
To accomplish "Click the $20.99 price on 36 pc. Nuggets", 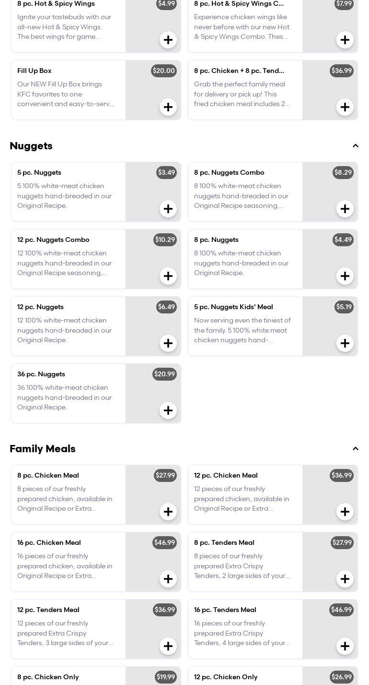I will point(164,374).
